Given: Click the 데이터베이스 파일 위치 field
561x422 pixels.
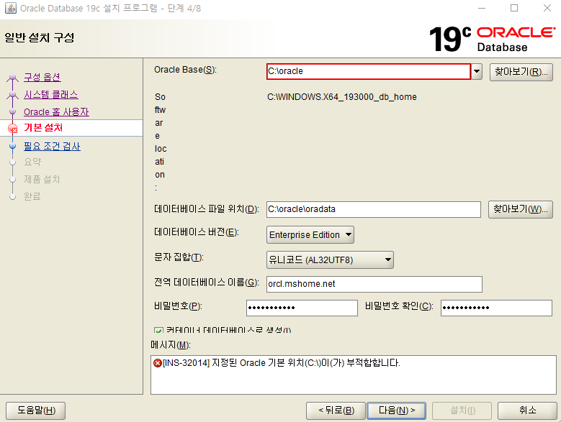Looking at the screenshot, I should (374, 209).
